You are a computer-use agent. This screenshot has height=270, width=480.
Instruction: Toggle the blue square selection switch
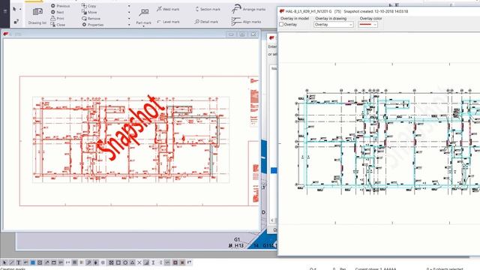pyautogui.click(x=33, y=262)
